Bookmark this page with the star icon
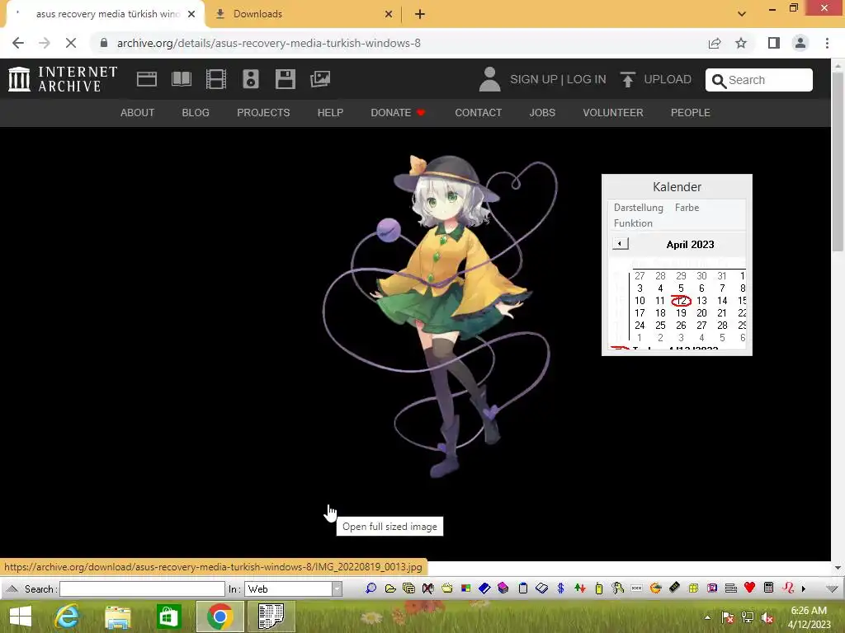The width and height of the screenshot is (845, 633). (x=741, y=43)
